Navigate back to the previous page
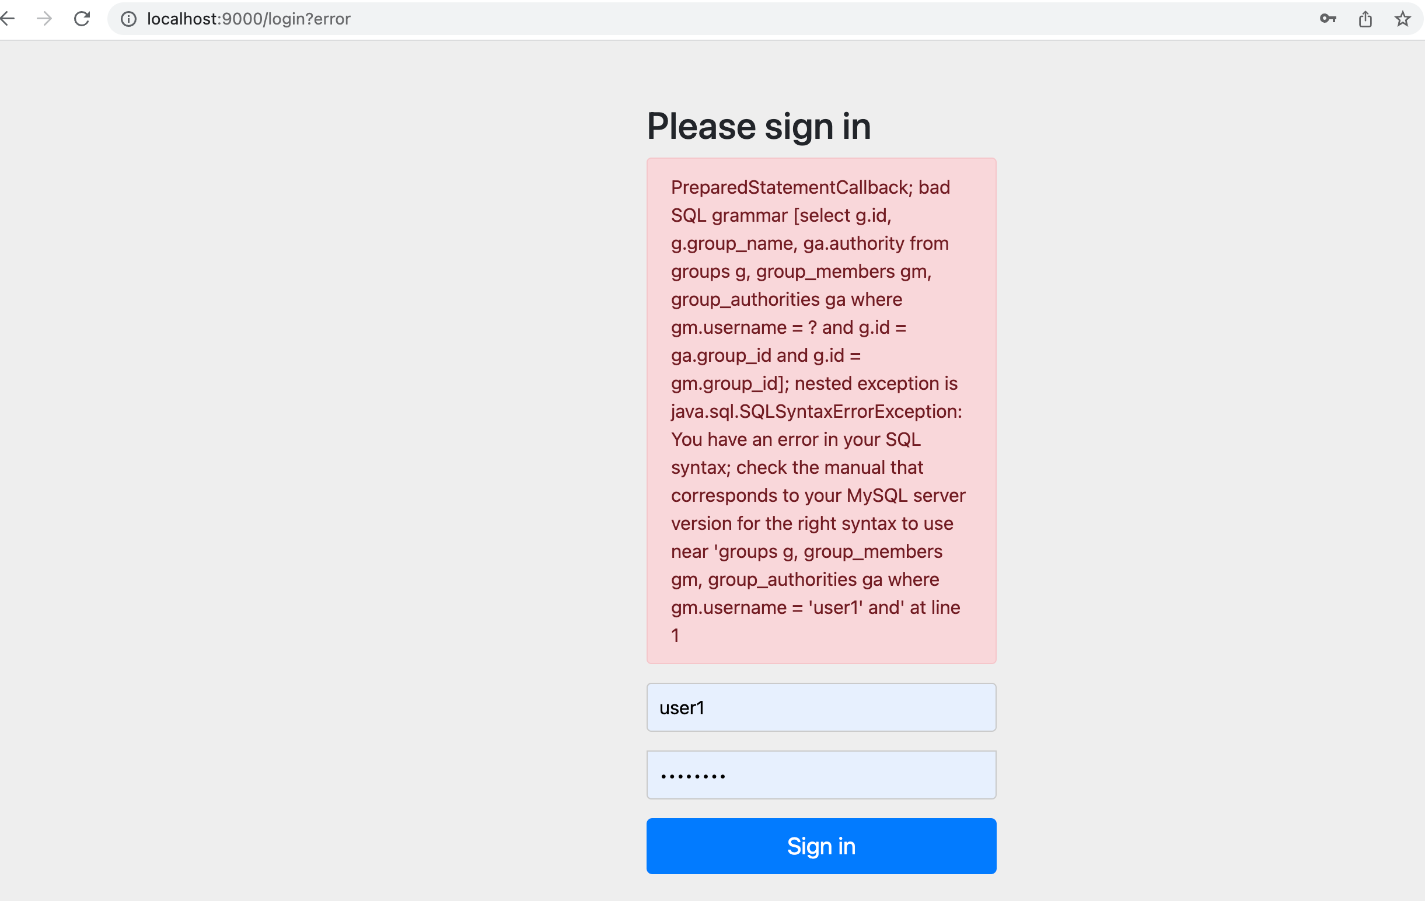1425x901 pixels. (x=8, y=19)
